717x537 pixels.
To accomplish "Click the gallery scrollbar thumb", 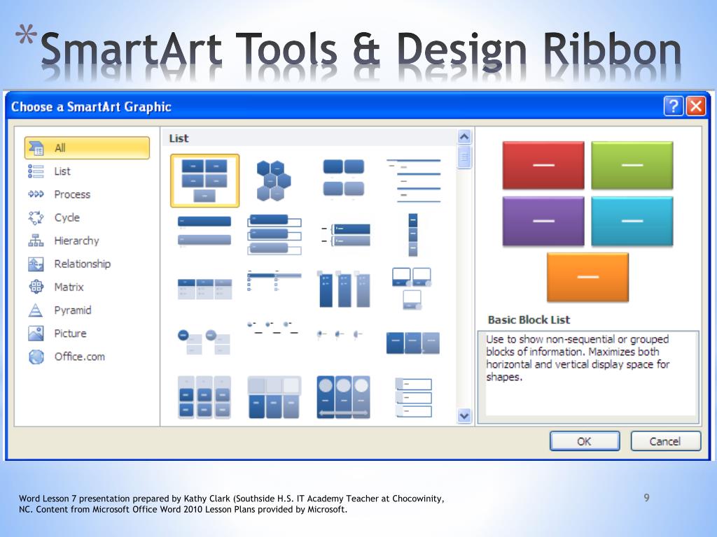I will tap(464, 157).
